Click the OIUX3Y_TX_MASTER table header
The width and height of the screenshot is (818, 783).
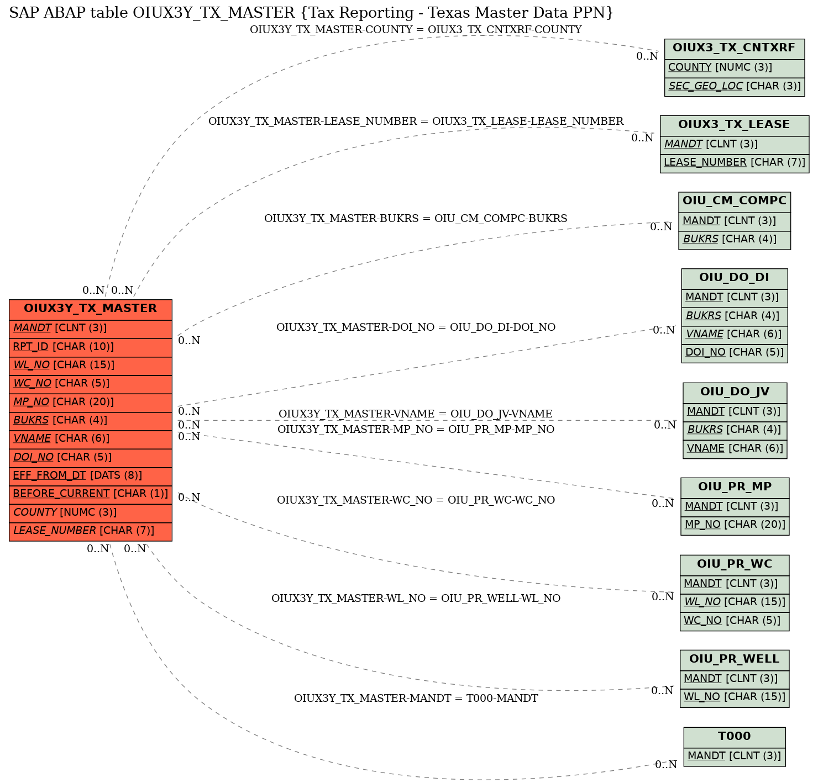pyautogui.click(x=91, y=309)
